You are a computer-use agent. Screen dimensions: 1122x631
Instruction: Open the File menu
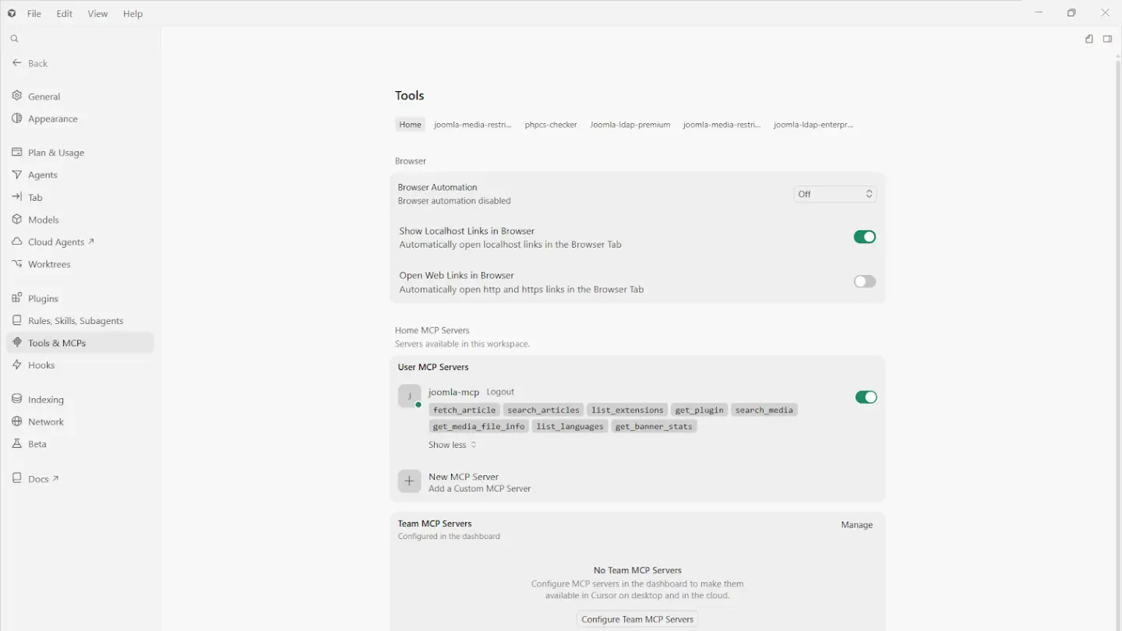tap(34, 13)
